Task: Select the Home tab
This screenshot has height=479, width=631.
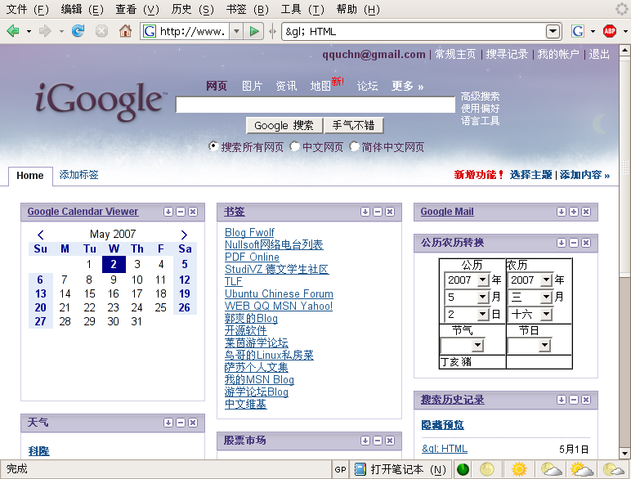Action: pos(30,176)
